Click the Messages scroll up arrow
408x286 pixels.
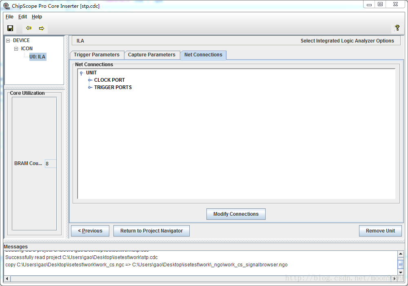click(401, 254)
